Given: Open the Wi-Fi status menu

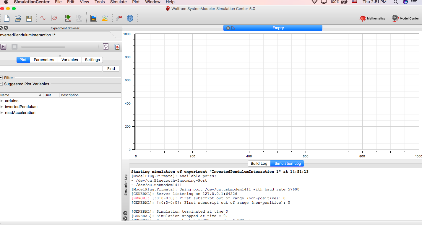Looking at the screenshot, I should (314, 2).
